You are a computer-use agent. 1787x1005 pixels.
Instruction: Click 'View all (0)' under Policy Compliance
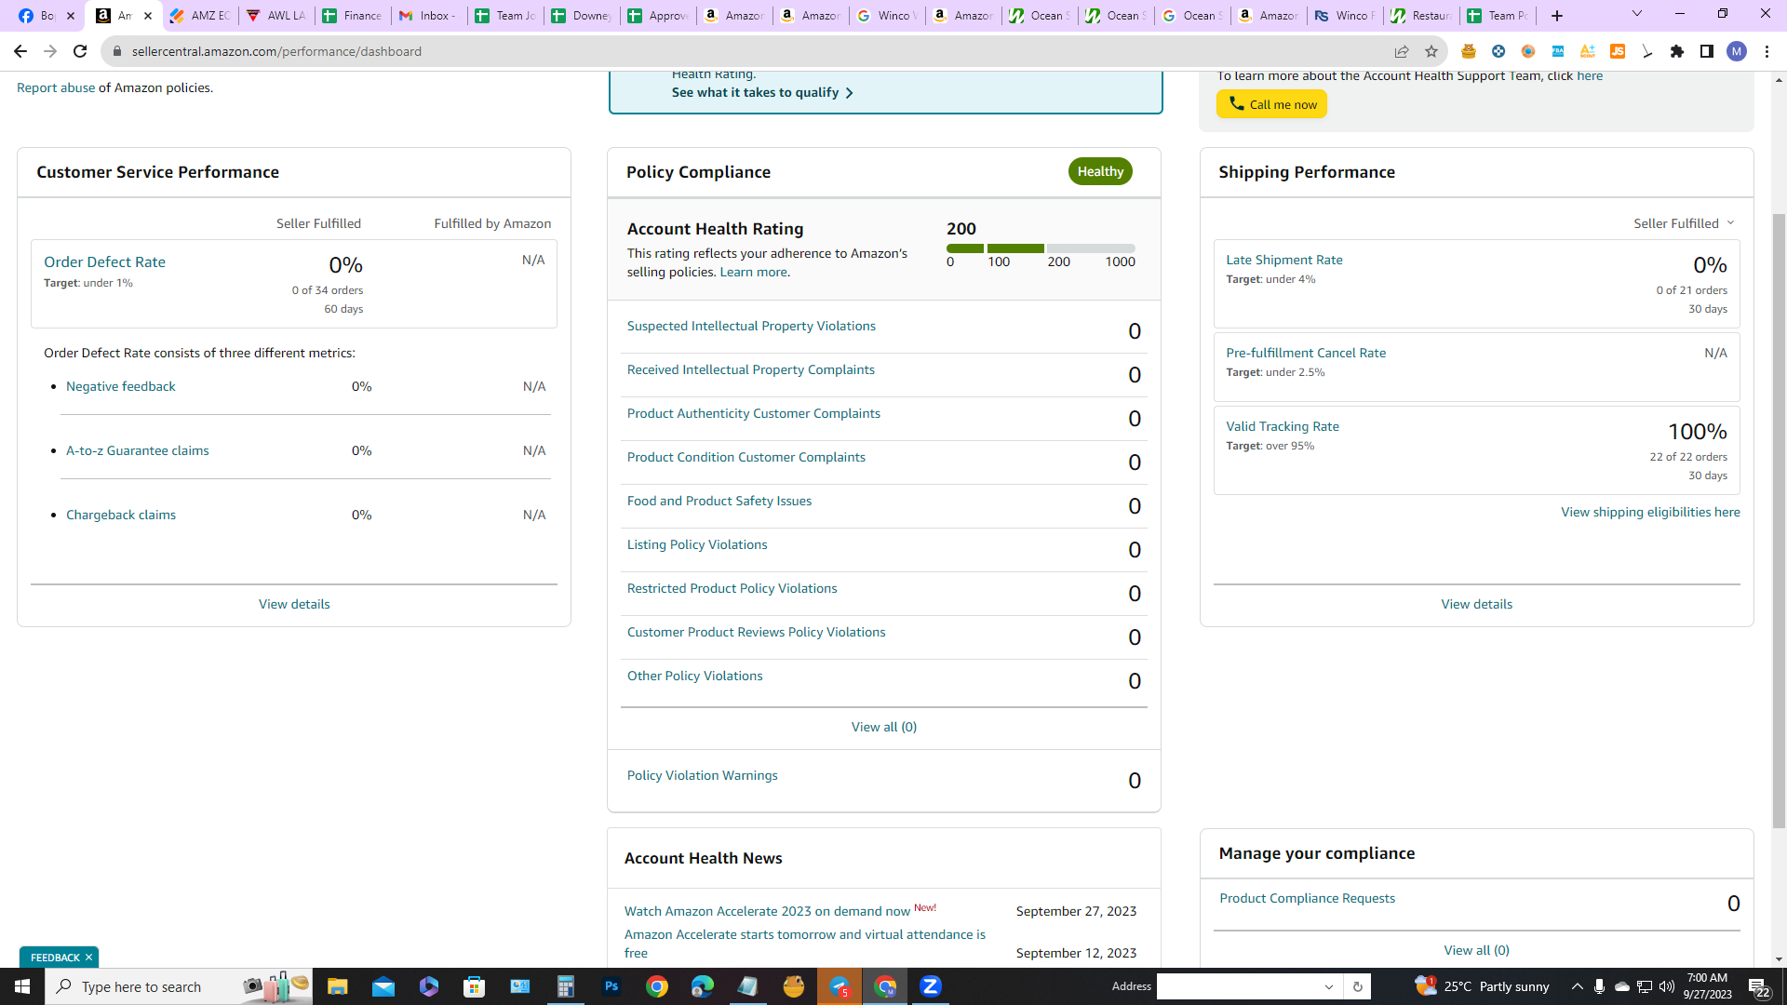pyautogui.click(x=884, y=727)
